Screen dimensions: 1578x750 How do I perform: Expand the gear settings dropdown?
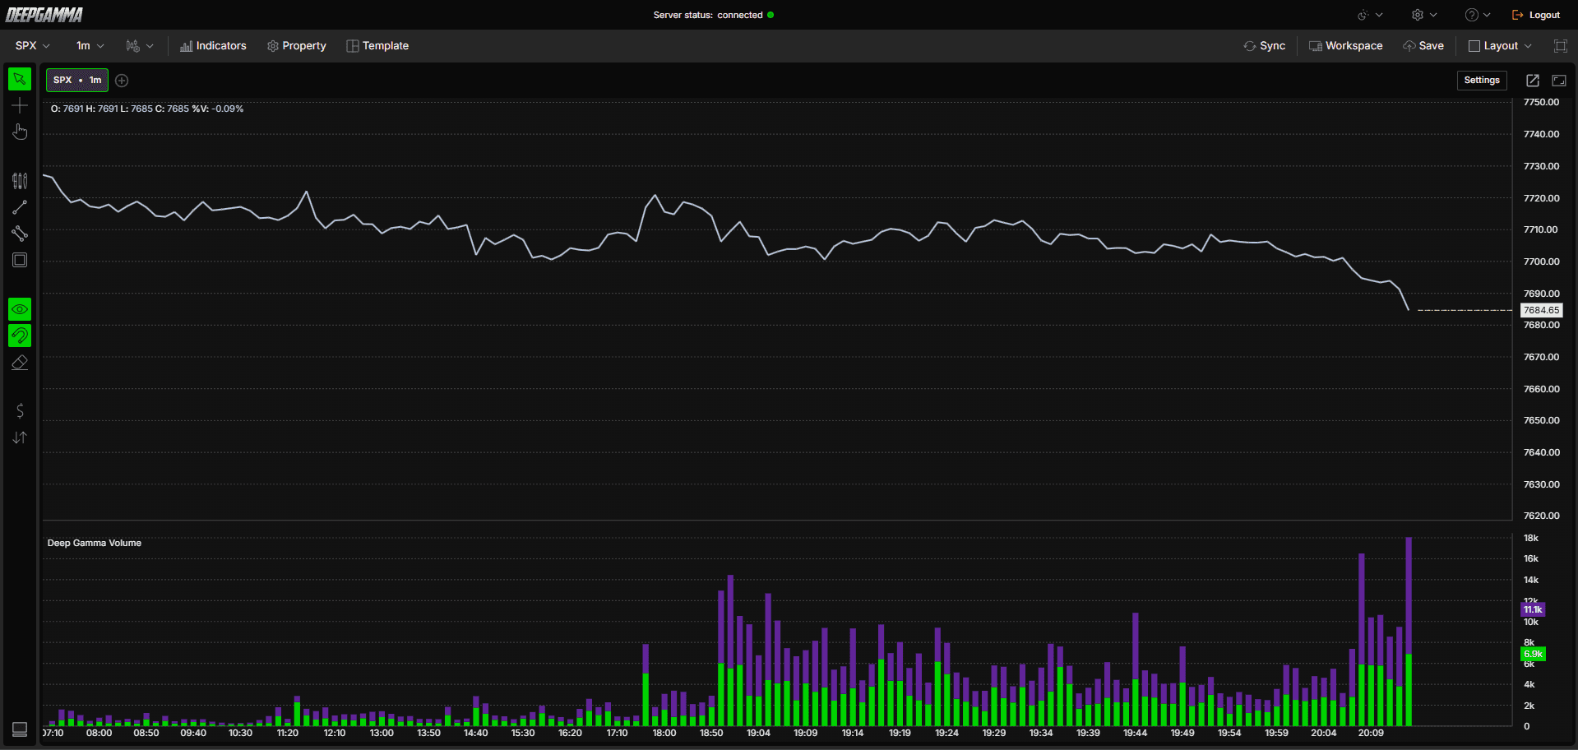coord(1424,15)
